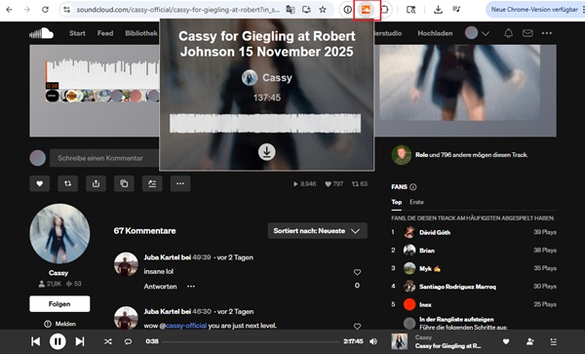Screen dimensions: 585x354
Task: Click the download arrow in the extension popup
Action: (x=267, y=152)
